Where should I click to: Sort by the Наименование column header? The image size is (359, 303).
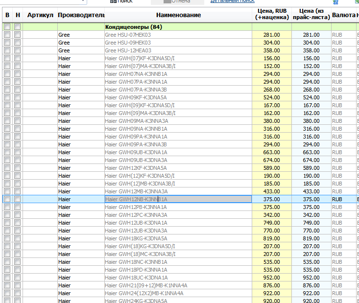click(x=178, y=15)
